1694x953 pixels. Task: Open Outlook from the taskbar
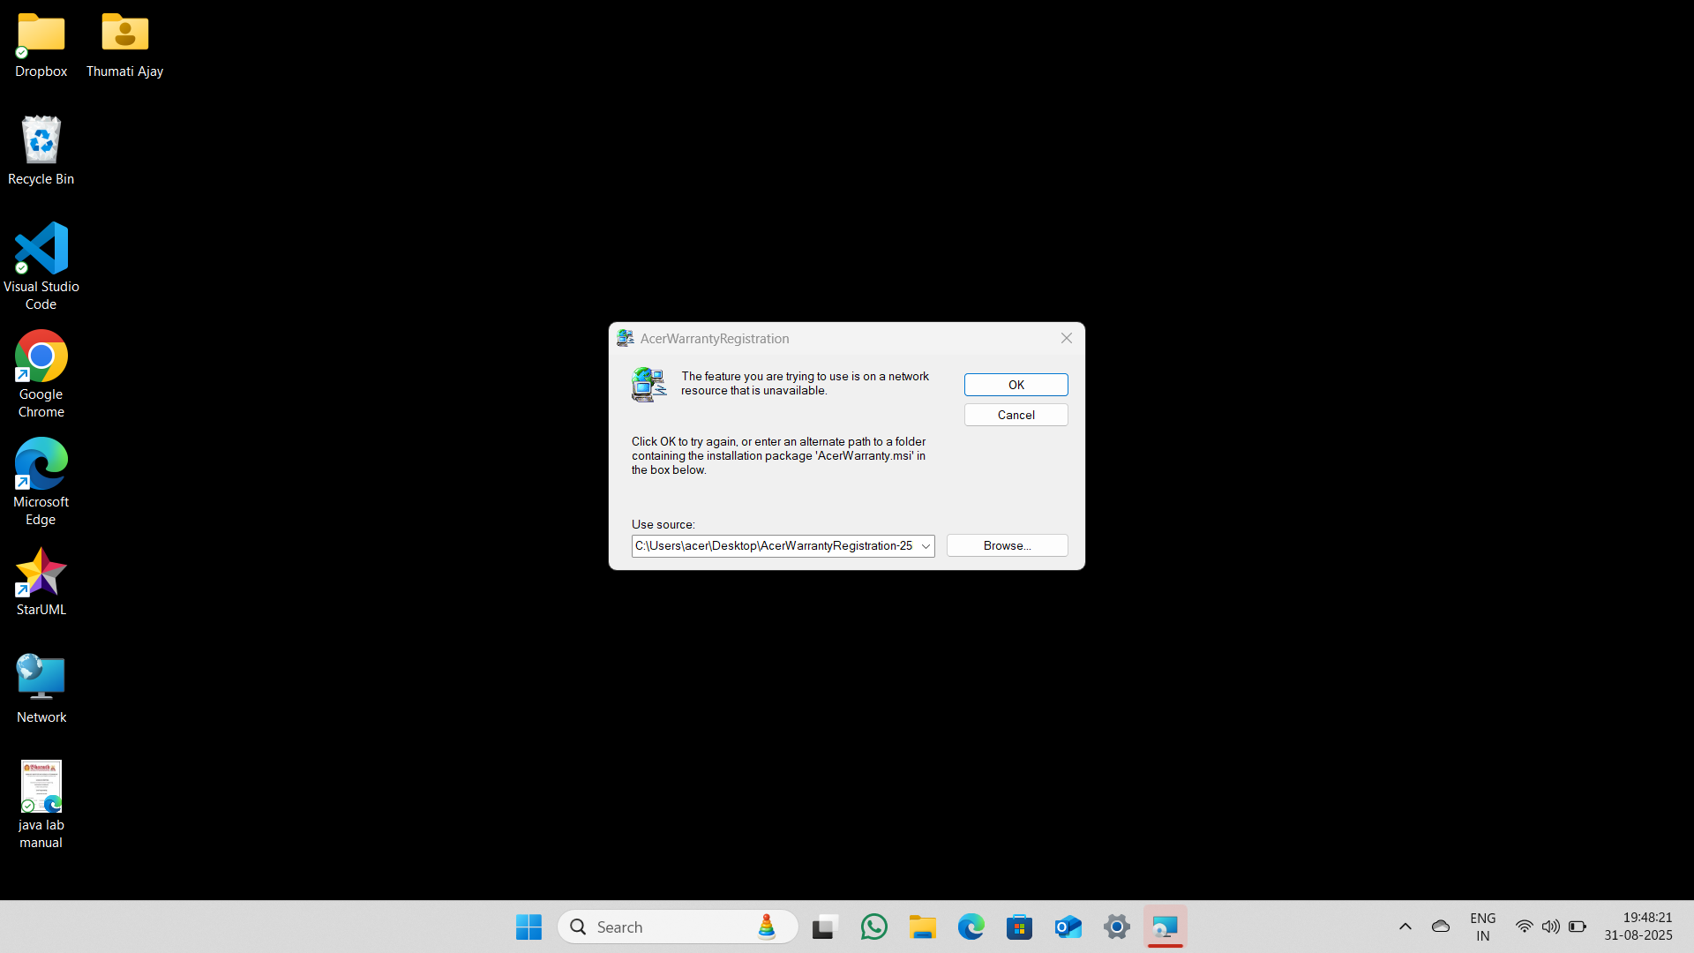pos(1068,927)
